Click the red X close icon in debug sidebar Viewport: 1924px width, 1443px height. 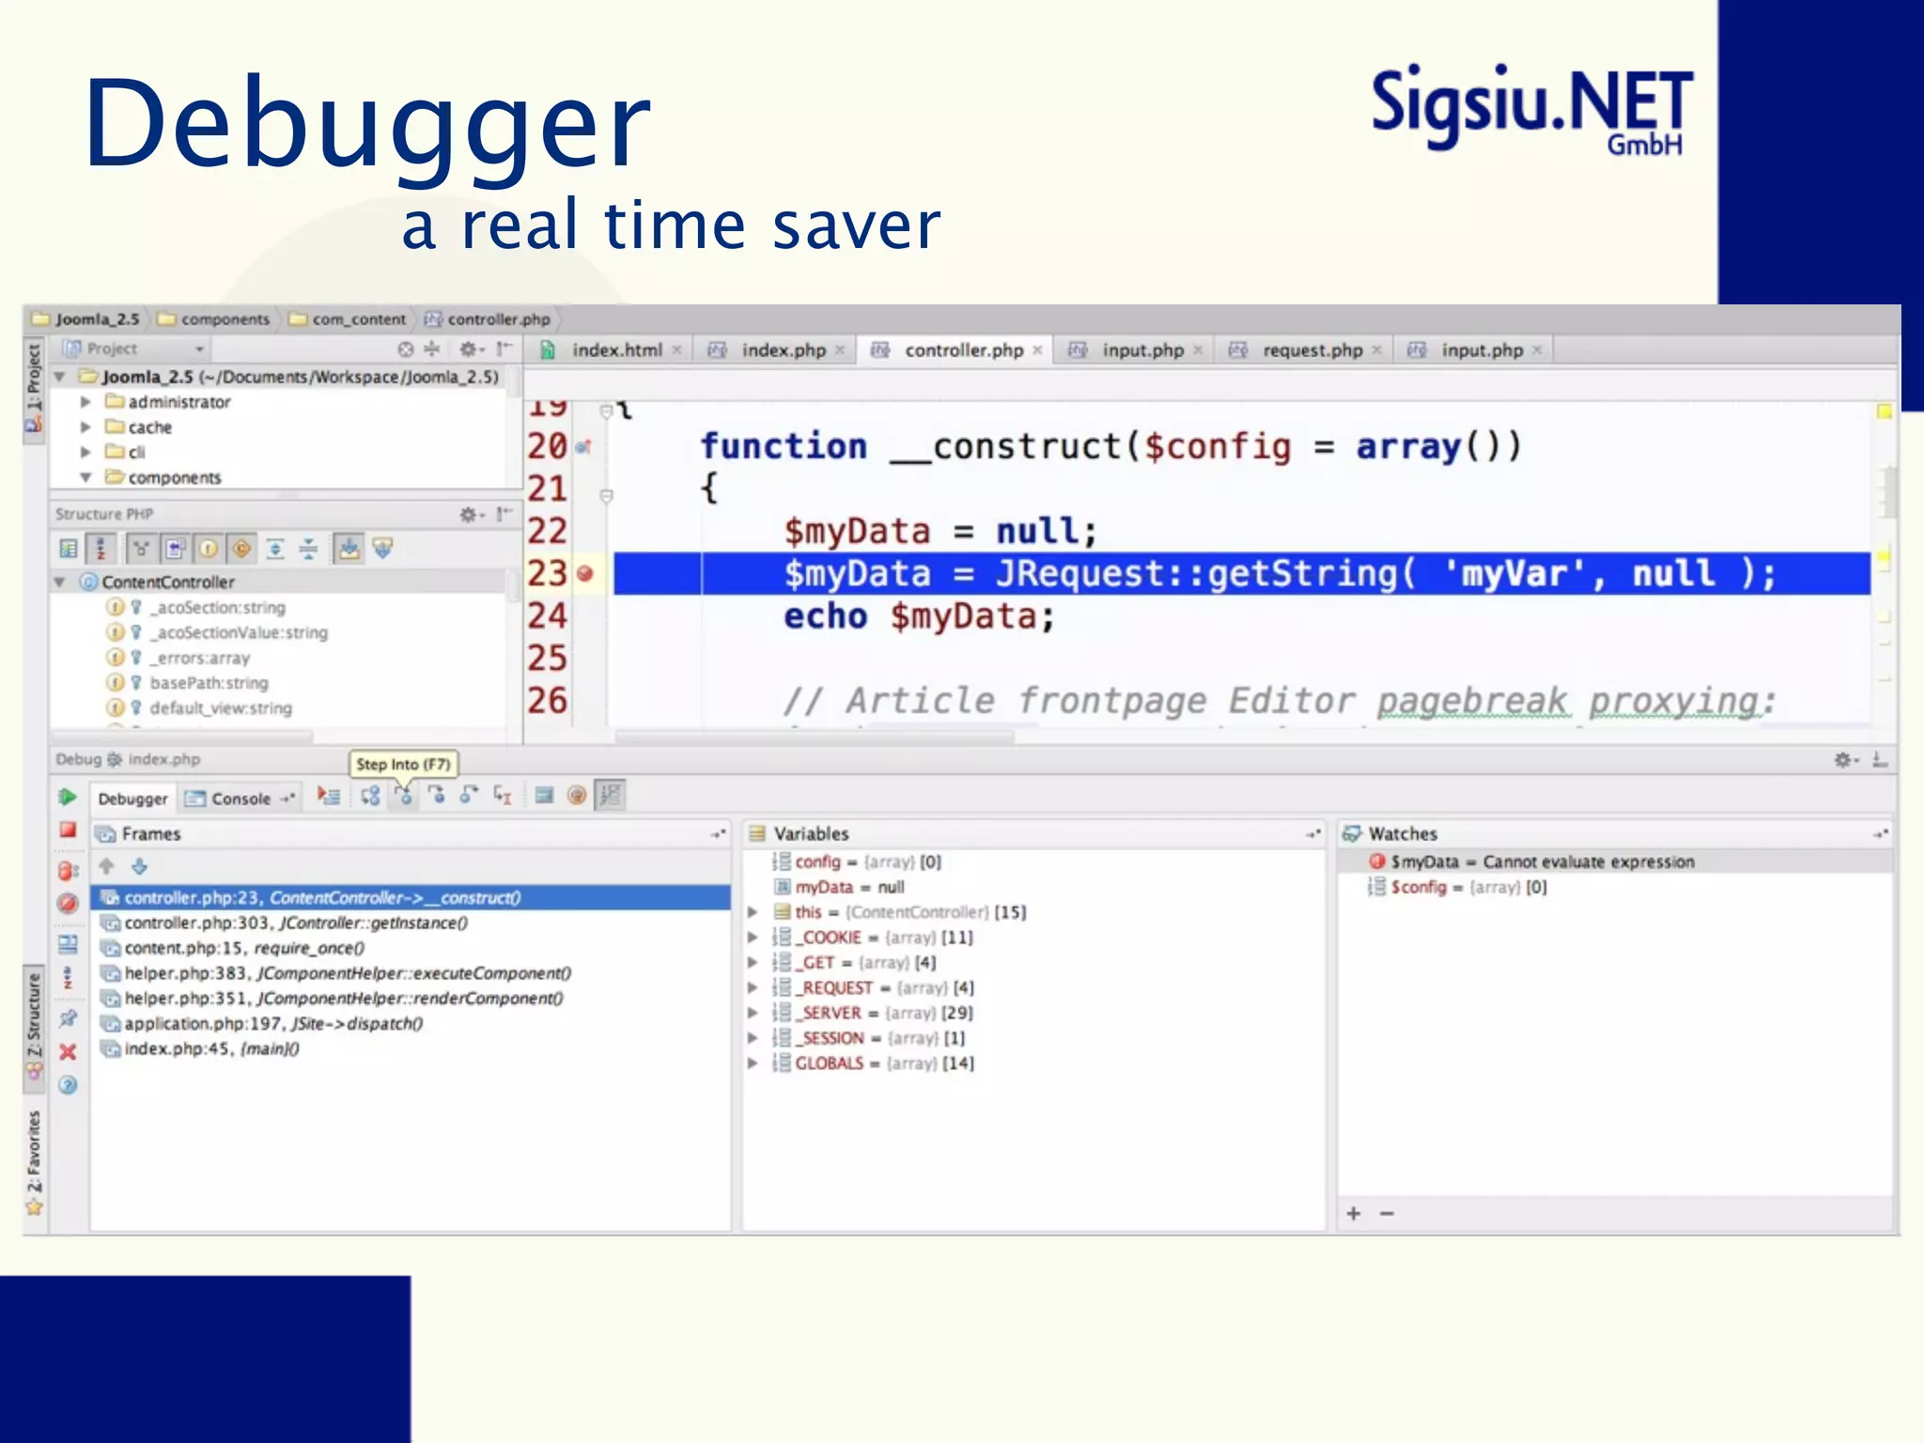(x=68, y=1052)
